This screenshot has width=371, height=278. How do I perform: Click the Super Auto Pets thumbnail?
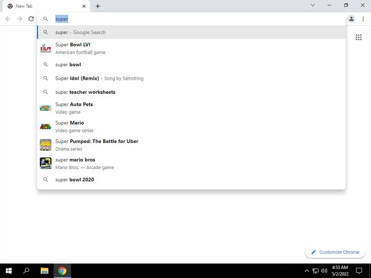click(x=46, y=108)
